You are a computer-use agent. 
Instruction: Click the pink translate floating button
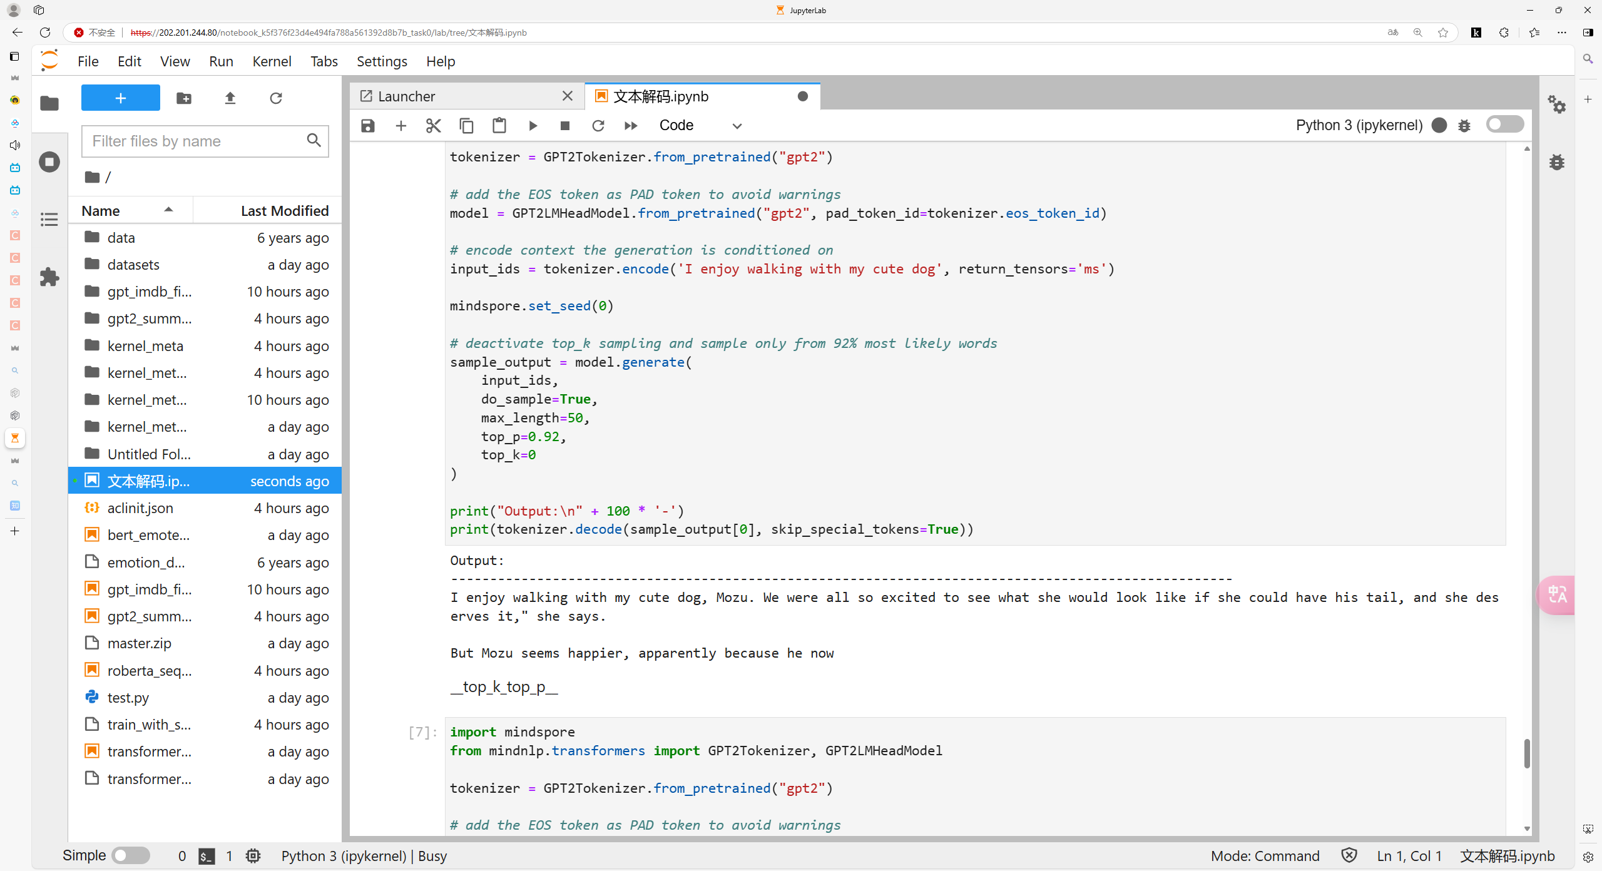pos(1556,594)
